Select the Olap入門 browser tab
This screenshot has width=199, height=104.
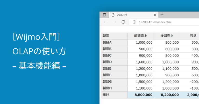[x=134, y=15]
